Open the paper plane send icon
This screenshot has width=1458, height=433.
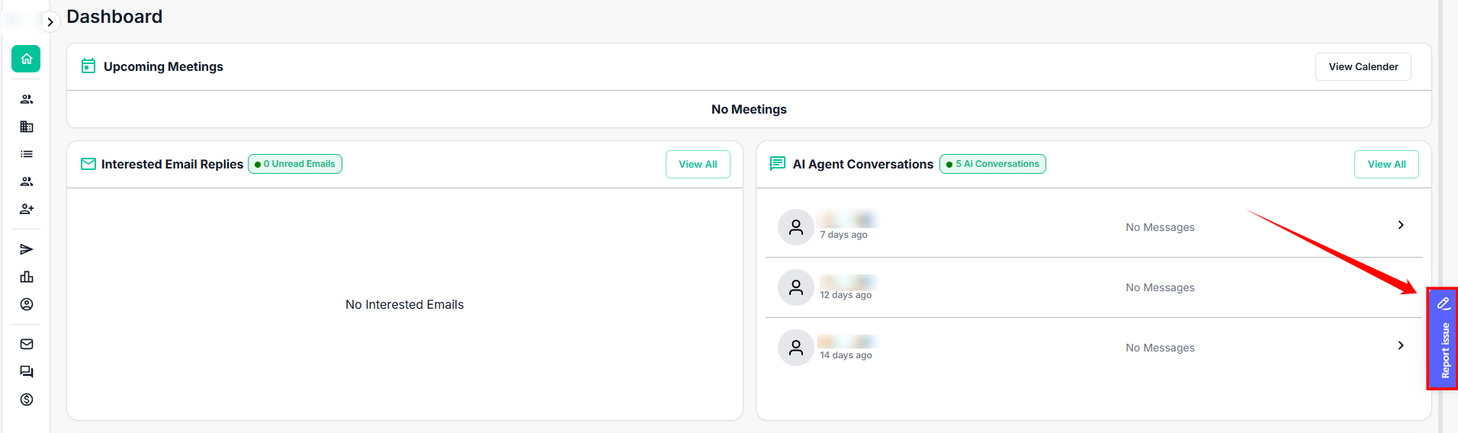click(x=27, y=249)
